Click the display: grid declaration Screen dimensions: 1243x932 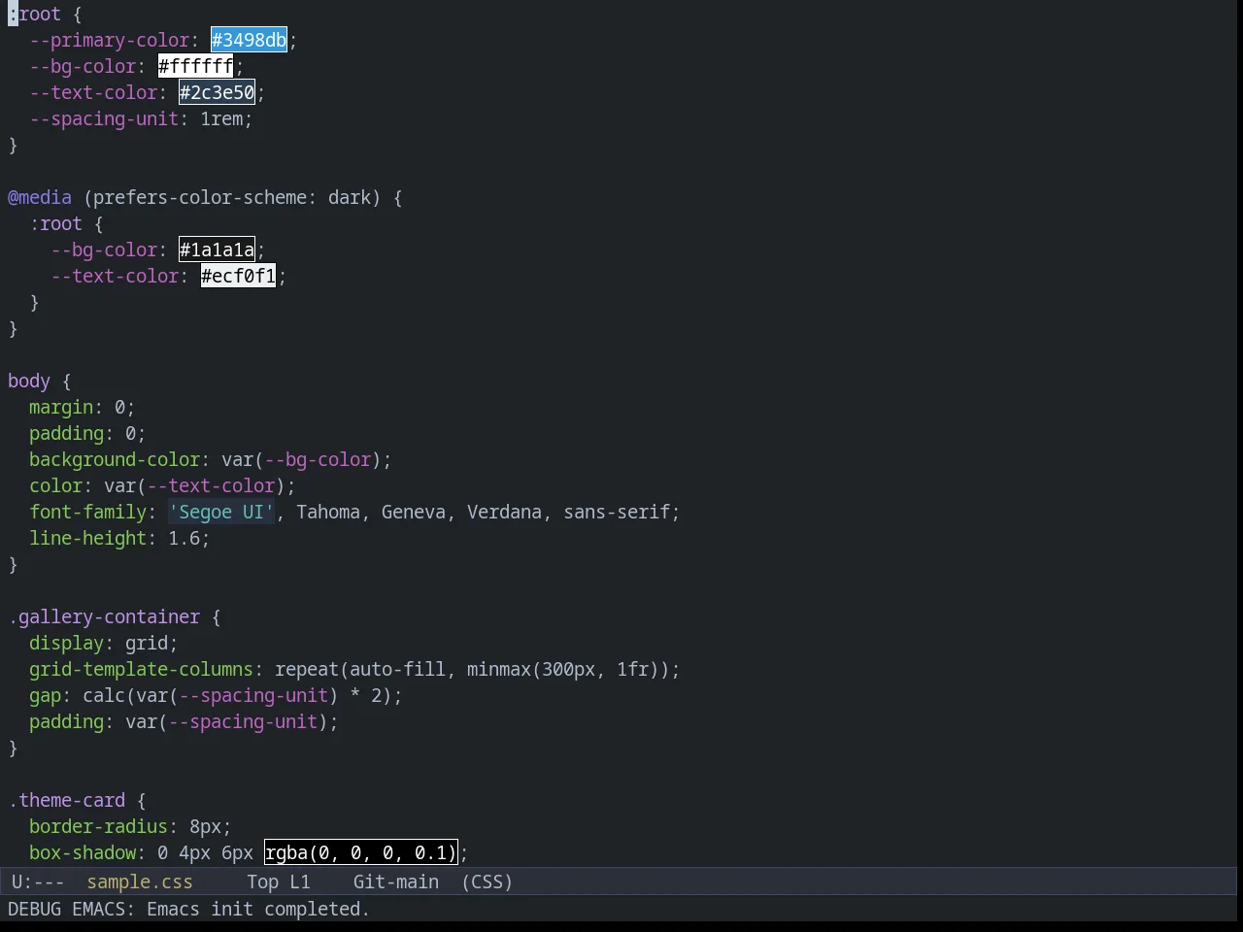coord(103,643)
